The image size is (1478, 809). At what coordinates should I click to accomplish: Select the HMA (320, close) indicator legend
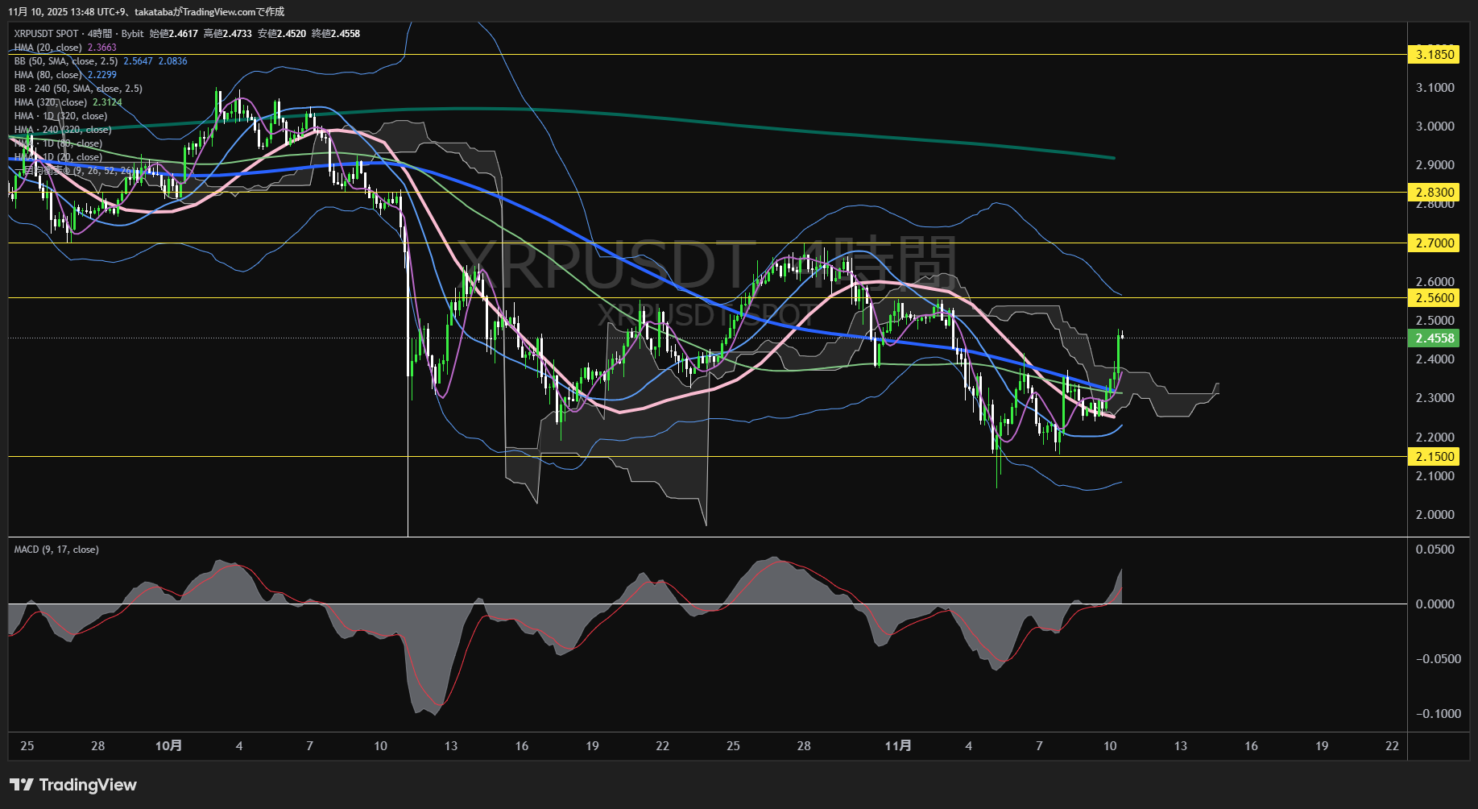(50, 102)
